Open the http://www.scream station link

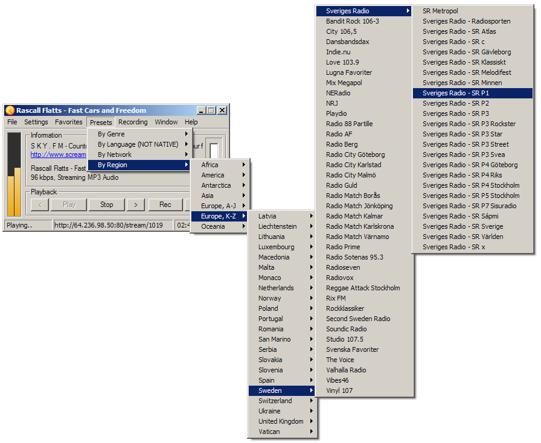[x=59, y=155]
